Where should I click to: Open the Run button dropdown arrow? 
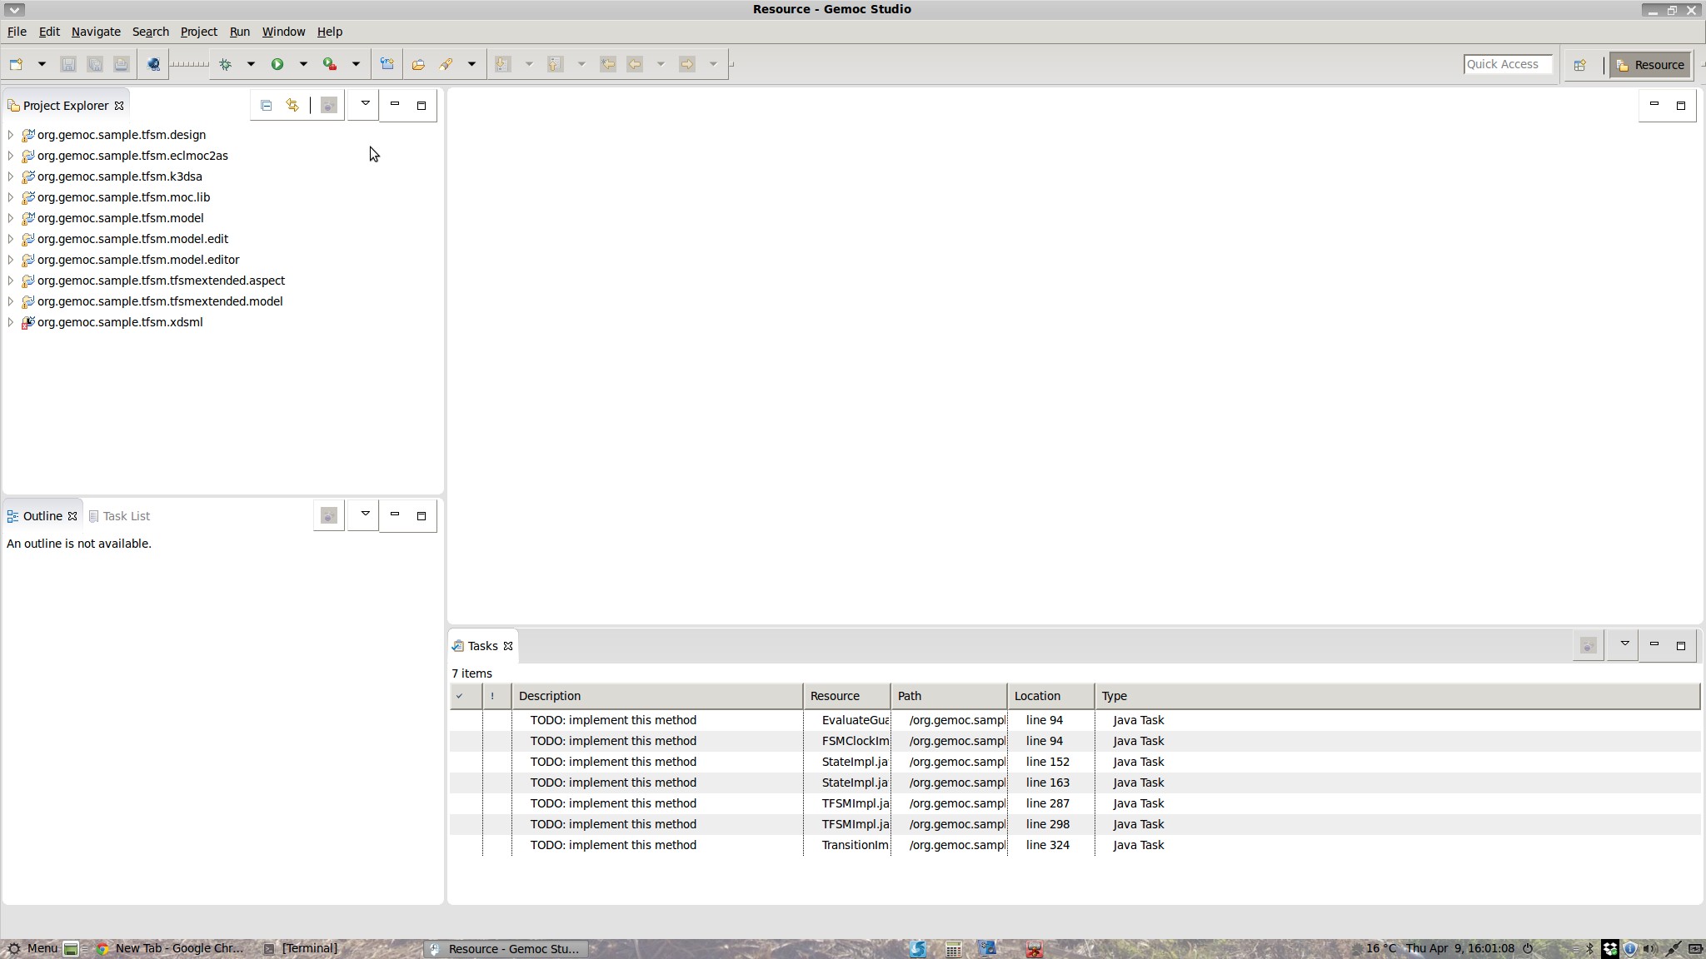coord(303,64)
